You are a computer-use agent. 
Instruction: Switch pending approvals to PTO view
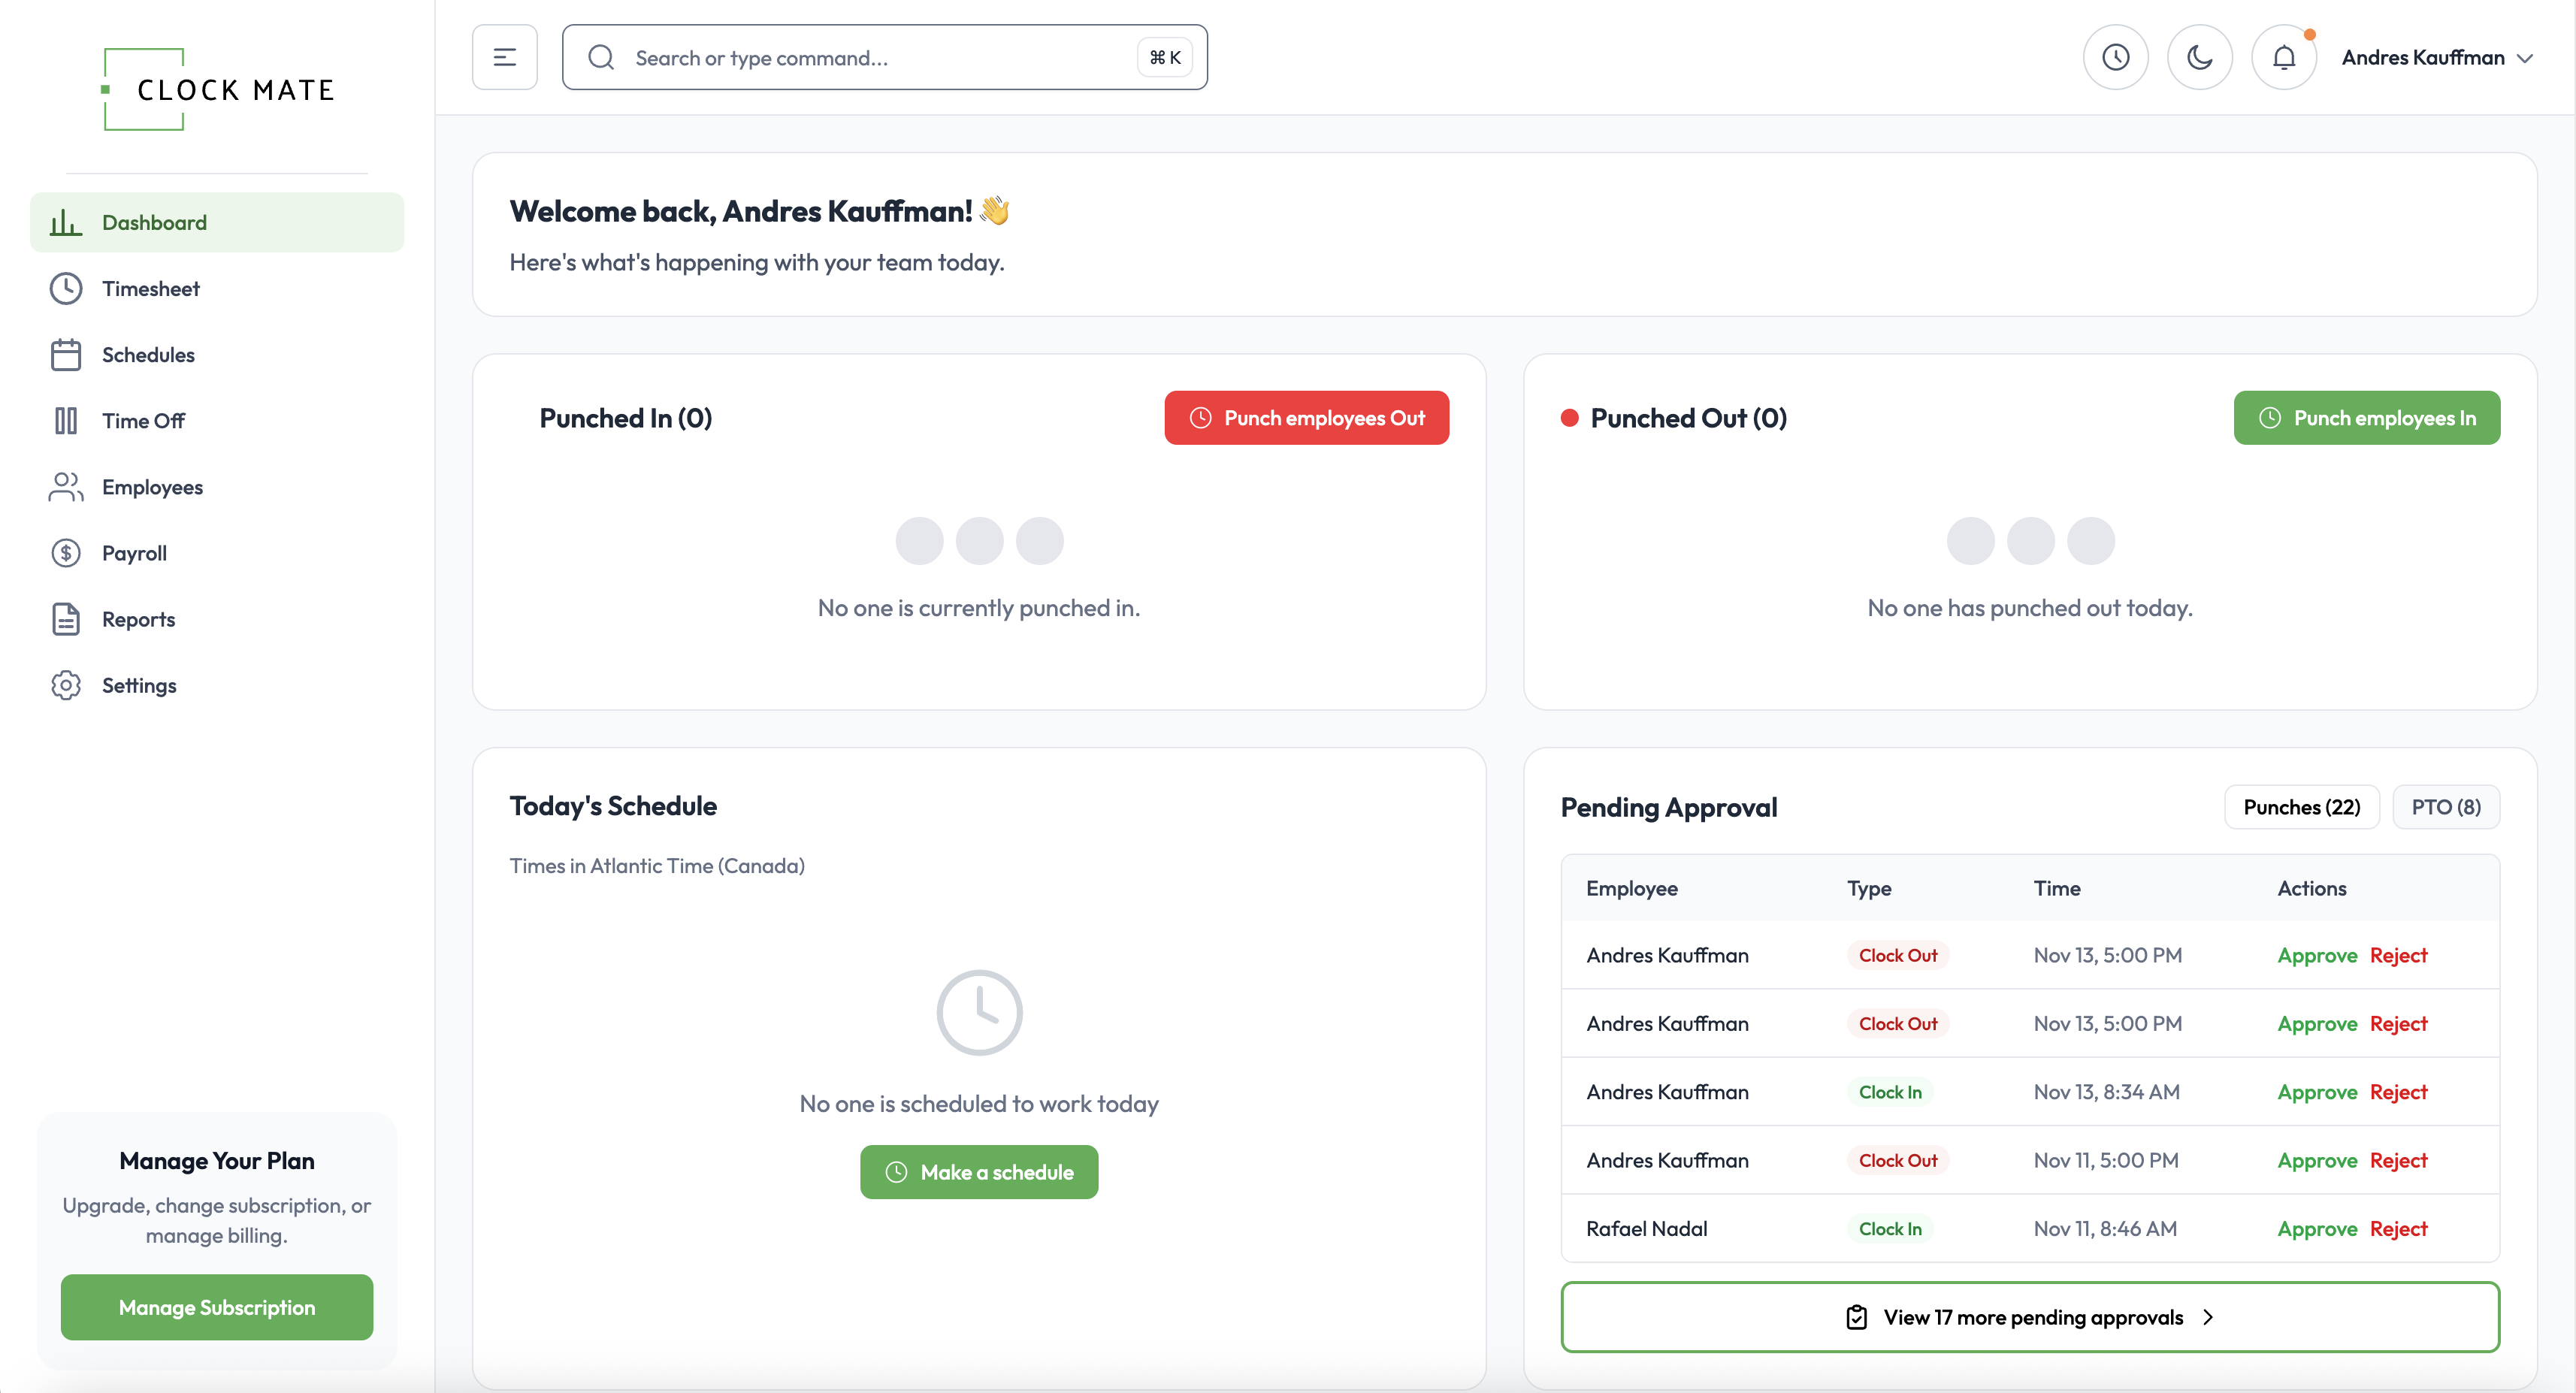pos(2446,807)
